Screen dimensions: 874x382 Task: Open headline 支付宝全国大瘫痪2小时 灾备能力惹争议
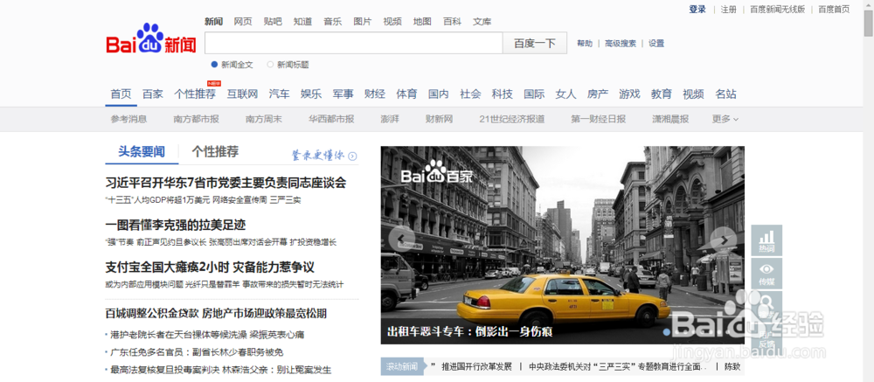click(x=210, y=267)
